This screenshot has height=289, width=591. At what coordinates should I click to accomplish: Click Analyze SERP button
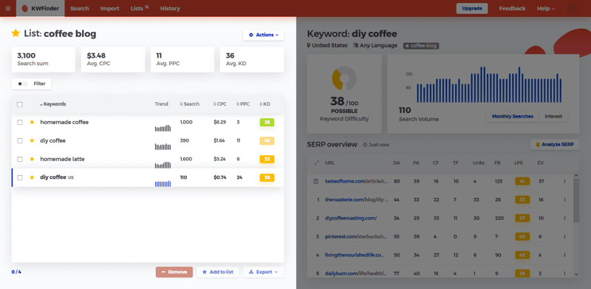[x=555, y=145]
